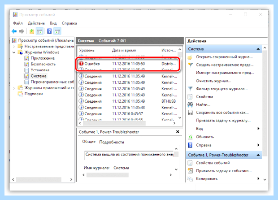The width and height of the screenshot is (278, 200).
Task: Select the Сведения row at 11:05:48
Action: (x=128, y=108)
